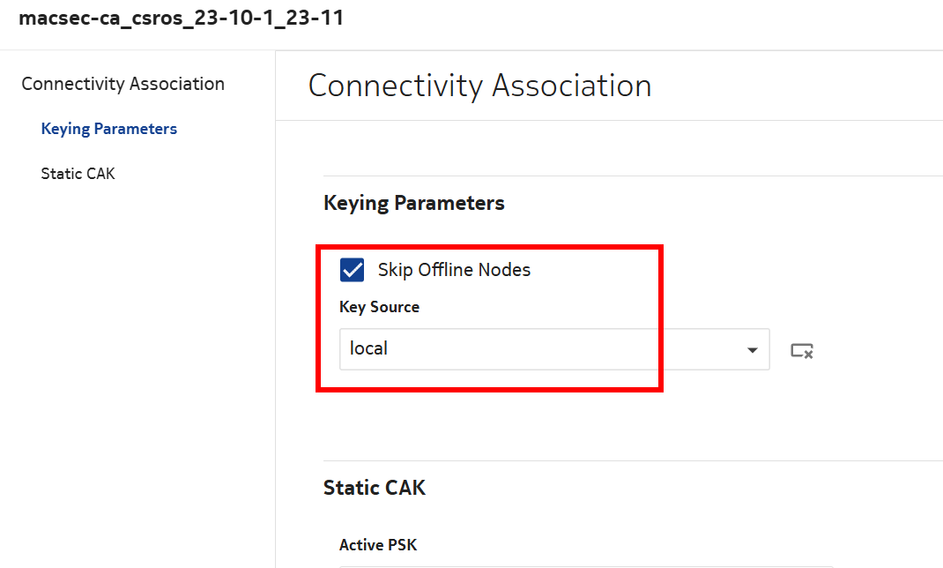
Task: Go to Static CAK in the sidebar
Action: coord(78,174)
